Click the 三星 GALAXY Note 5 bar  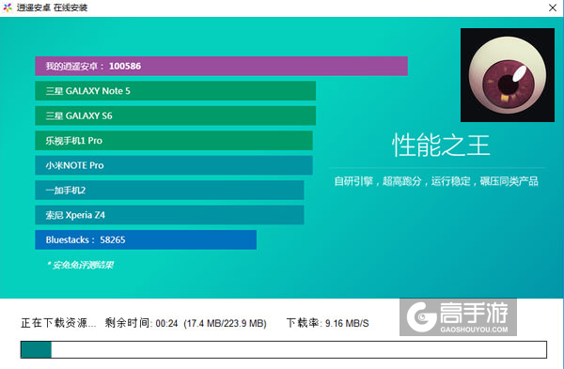tap(175, 91)
